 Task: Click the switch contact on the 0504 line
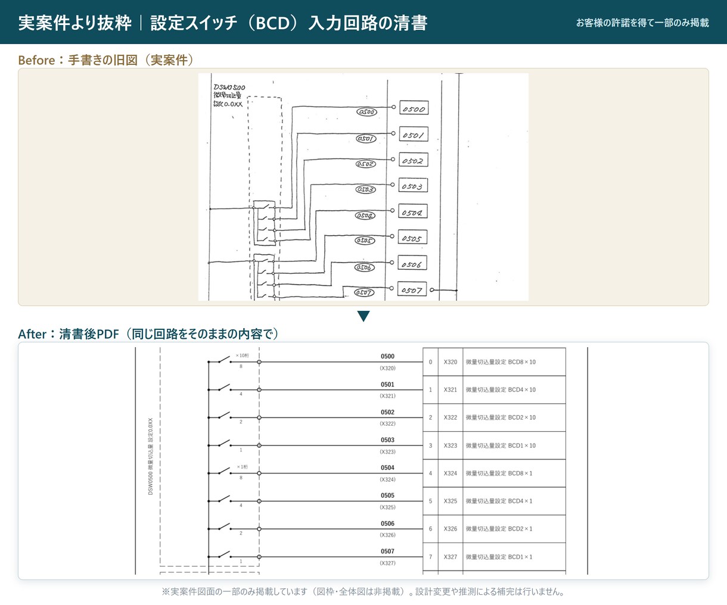tap(224, 471)
